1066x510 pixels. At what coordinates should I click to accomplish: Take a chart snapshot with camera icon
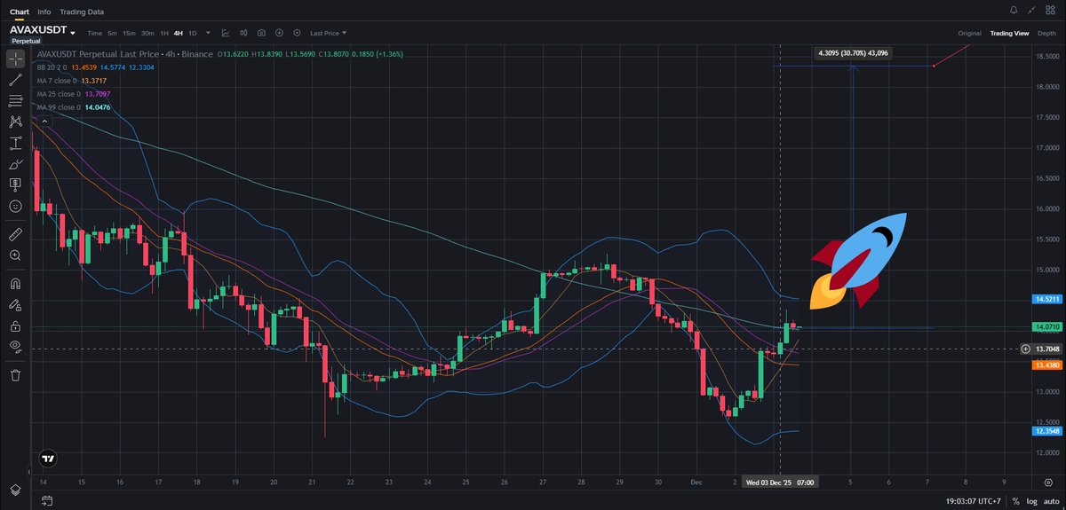pos(261,33)
